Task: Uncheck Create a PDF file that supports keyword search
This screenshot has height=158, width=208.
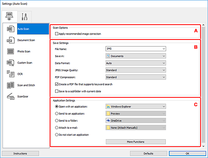Action: click(57, 84)
